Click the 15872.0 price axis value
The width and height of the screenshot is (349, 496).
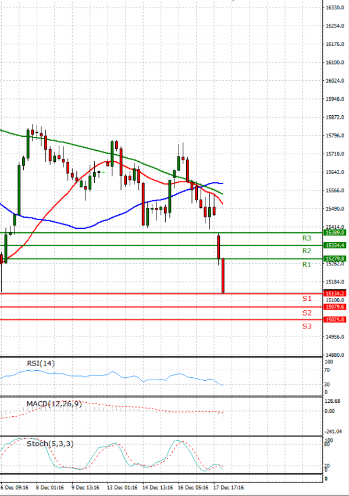coord(335,118)
